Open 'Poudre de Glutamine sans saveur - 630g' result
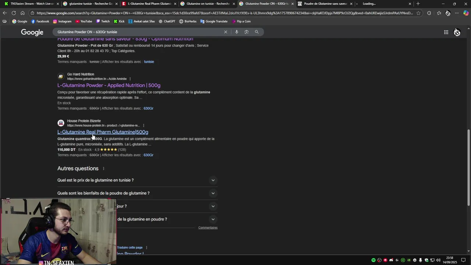Screen dimensions: 471x265 125,39
